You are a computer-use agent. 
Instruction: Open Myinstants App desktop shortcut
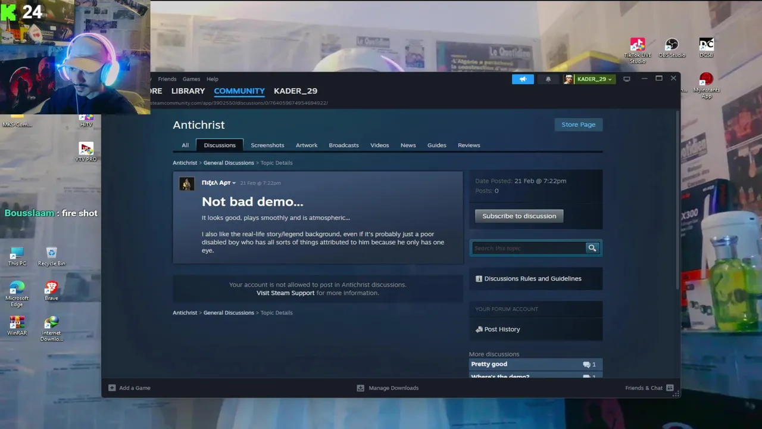[706, 85]
